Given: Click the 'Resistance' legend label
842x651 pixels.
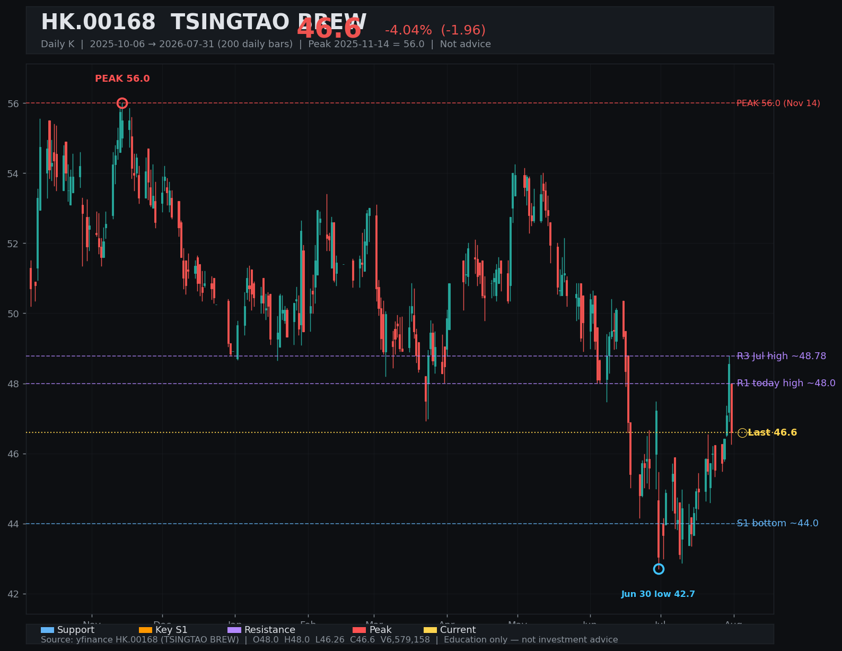Looking at the screenshot, I should (270, 630).
